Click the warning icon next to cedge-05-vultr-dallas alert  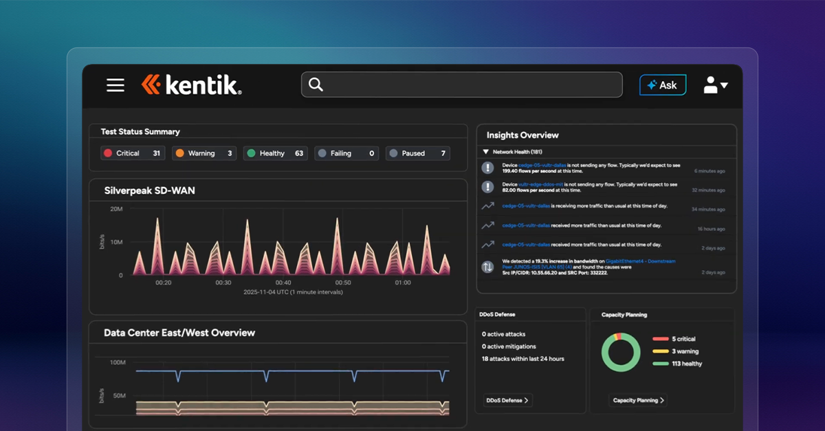click(488, 168)
